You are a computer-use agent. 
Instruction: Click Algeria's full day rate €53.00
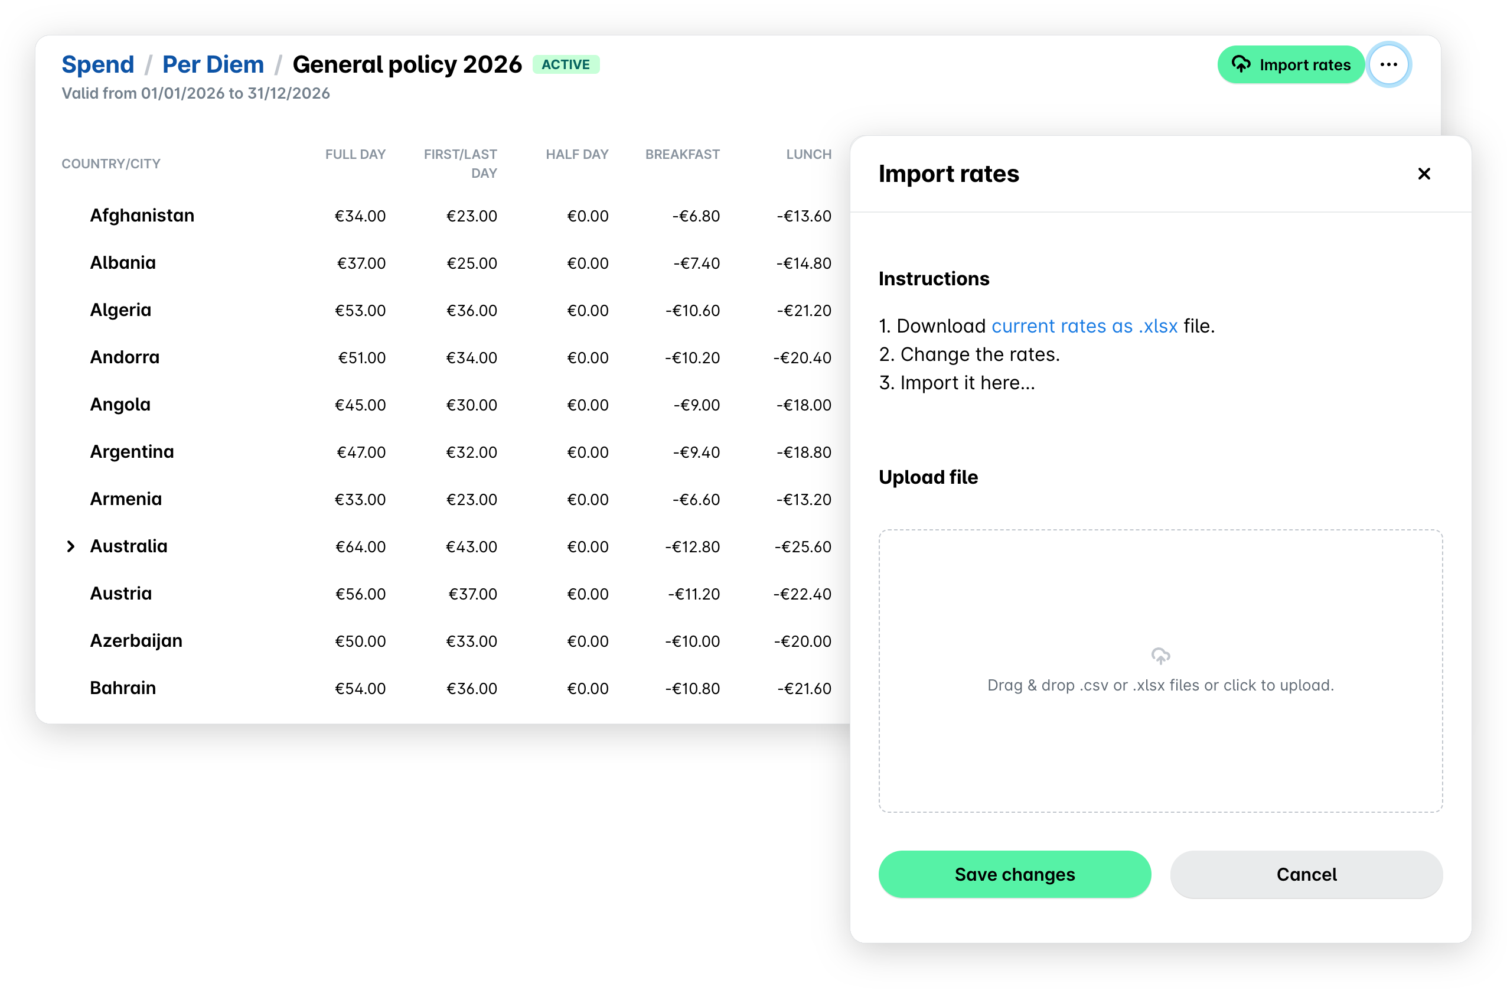360,310
